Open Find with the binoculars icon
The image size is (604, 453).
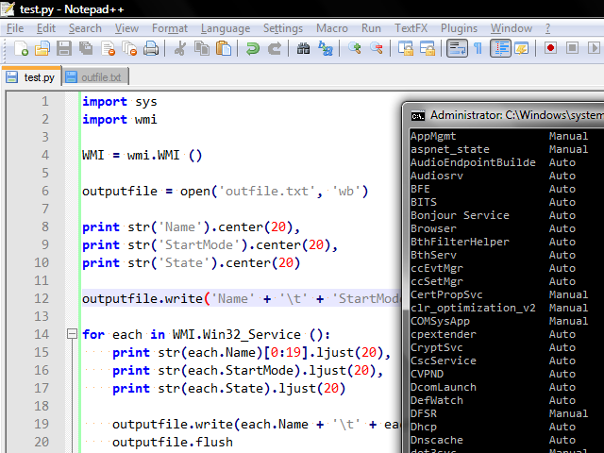[x=303, y=48]
